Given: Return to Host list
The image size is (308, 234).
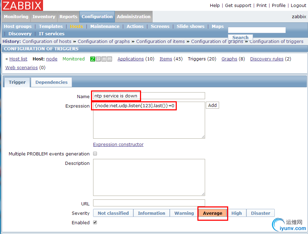Looking at the screenshot, I should (18, 59).
